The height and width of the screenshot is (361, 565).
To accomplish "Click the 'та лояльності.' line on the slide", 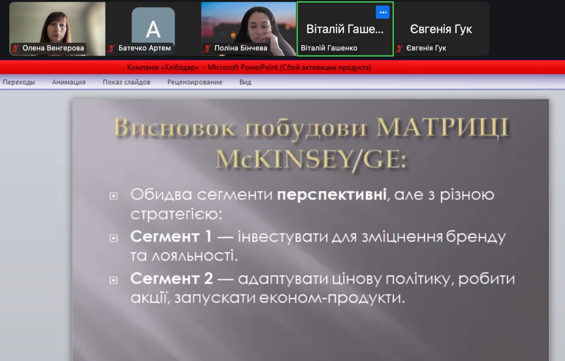I will coord(184,255).
